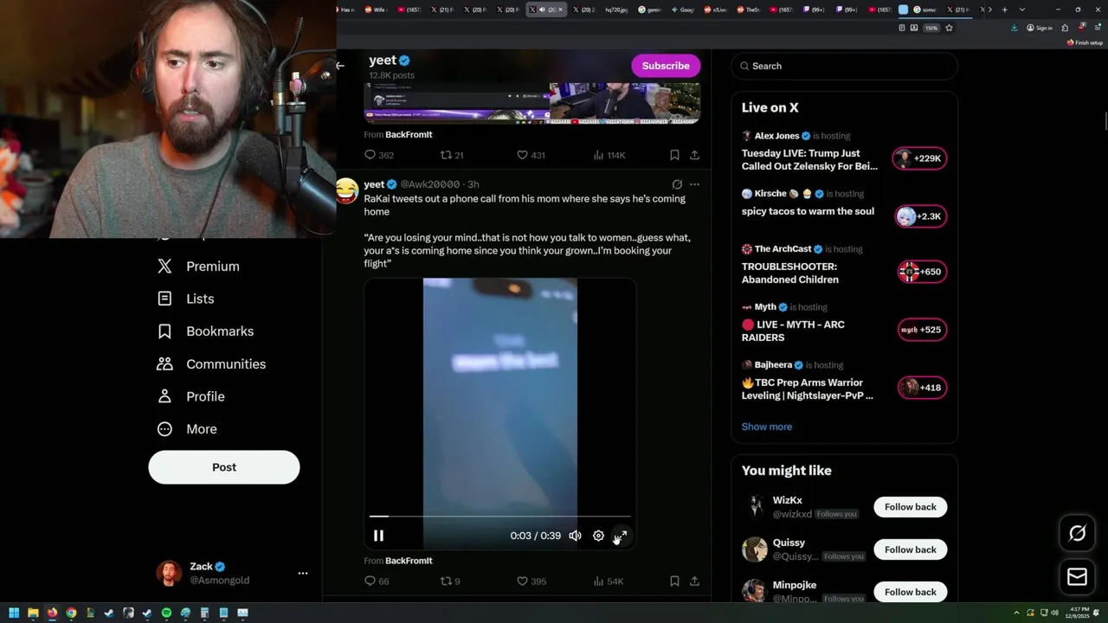Repost the post with 9 reposts
The height and width of the screenshot is (623, 1108).
[x=450, y=581]
